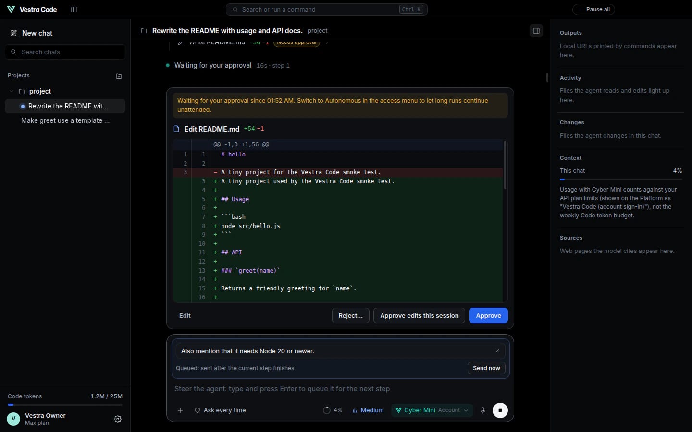Toggle the right side panel icon
Image resolution: width=692 pixels, height=432 pixels.
[536, 31]
